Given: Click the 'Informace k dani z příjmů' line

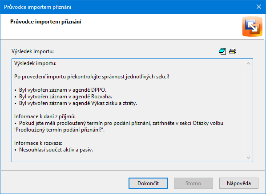Looking at the screenshot, I should (45, 116).
